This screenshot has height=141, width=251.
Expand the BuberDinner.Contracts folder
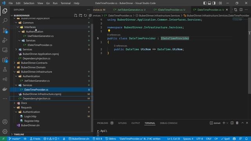coord(15,63)
